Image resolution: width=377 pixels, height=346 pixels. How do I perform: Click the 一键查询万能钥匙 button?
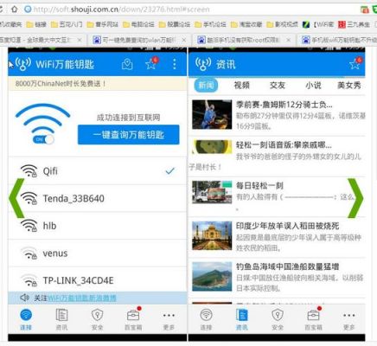[129, 135]
